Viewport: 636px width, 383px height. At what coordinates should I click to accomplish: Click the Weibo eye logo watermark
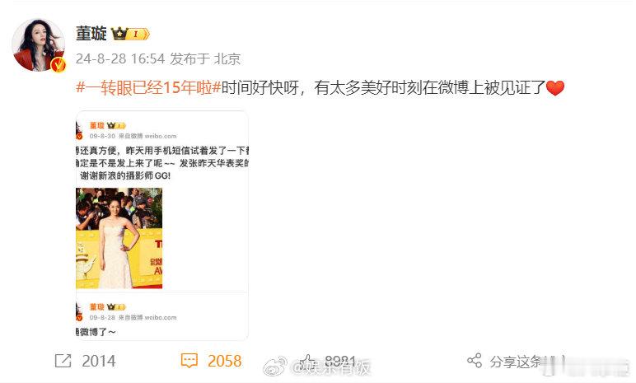pos(275,367)
